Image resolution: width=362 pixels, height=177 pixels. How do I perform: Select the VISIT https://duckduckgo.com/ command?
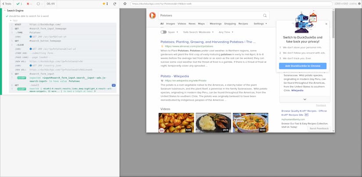(63, 25)
